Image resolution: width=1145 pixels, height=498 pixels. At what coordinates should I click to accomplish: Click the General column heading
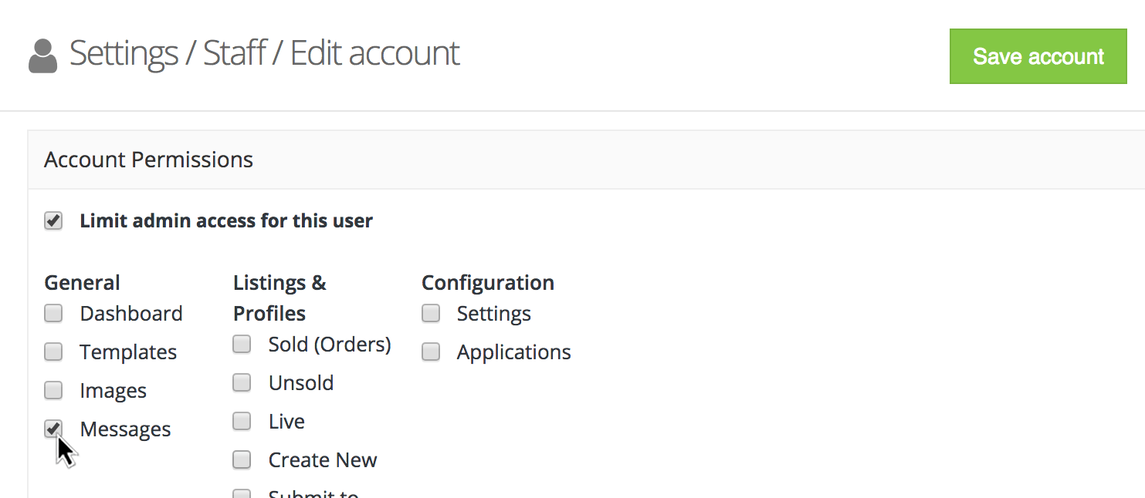tap(82, 283)
